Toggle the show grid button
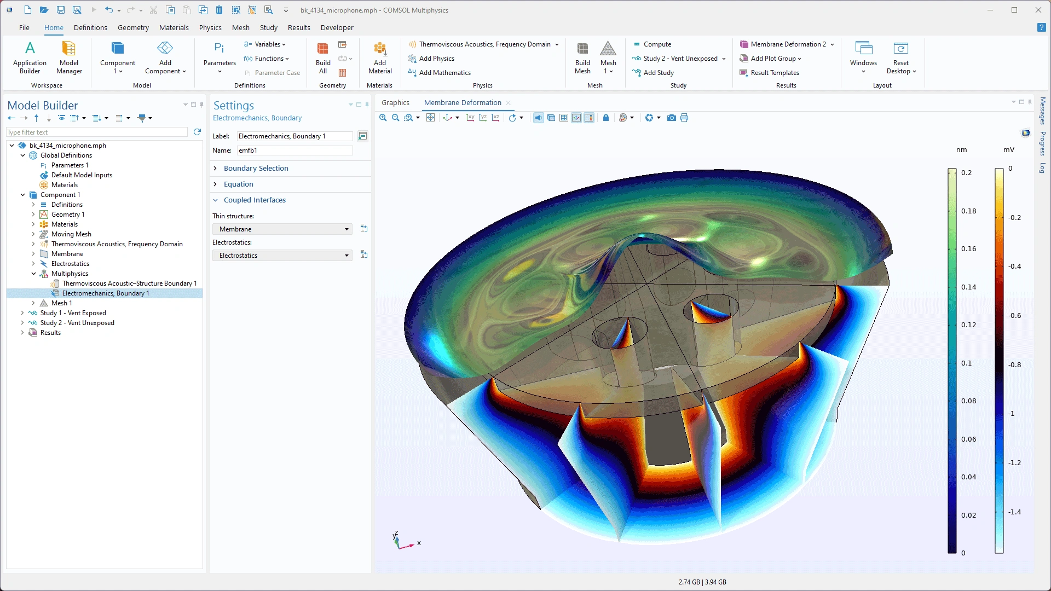The width and height of the screenshot is (1051, 591). point(564,118)
